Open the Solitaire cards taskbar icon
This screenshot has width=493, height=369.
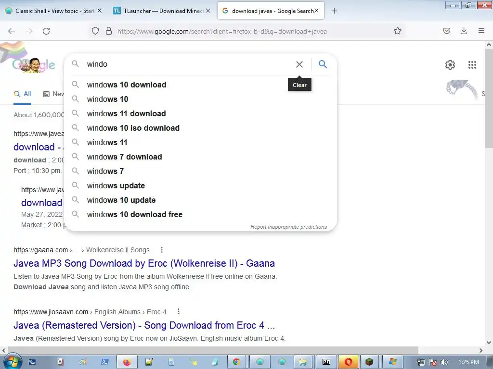pyautogui.click(x=60, y=362)
